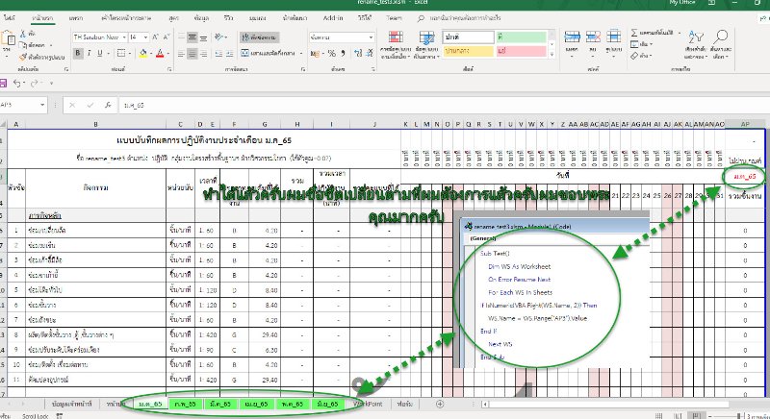This screenshot has height=419, width=770.
Task: Click the Underline button
Action: [99, 52]
